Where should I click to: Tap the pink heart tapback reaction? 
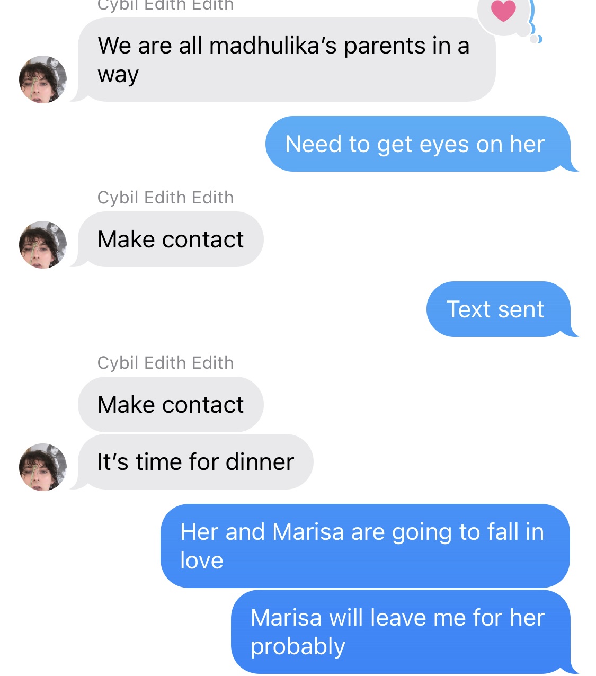(503, 11)
